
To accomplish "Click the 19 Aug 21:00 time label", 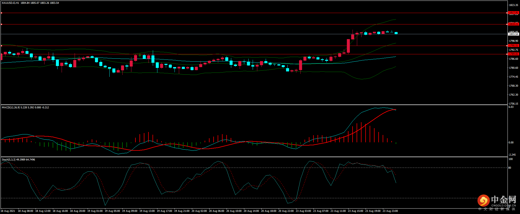I will [182, 211].
